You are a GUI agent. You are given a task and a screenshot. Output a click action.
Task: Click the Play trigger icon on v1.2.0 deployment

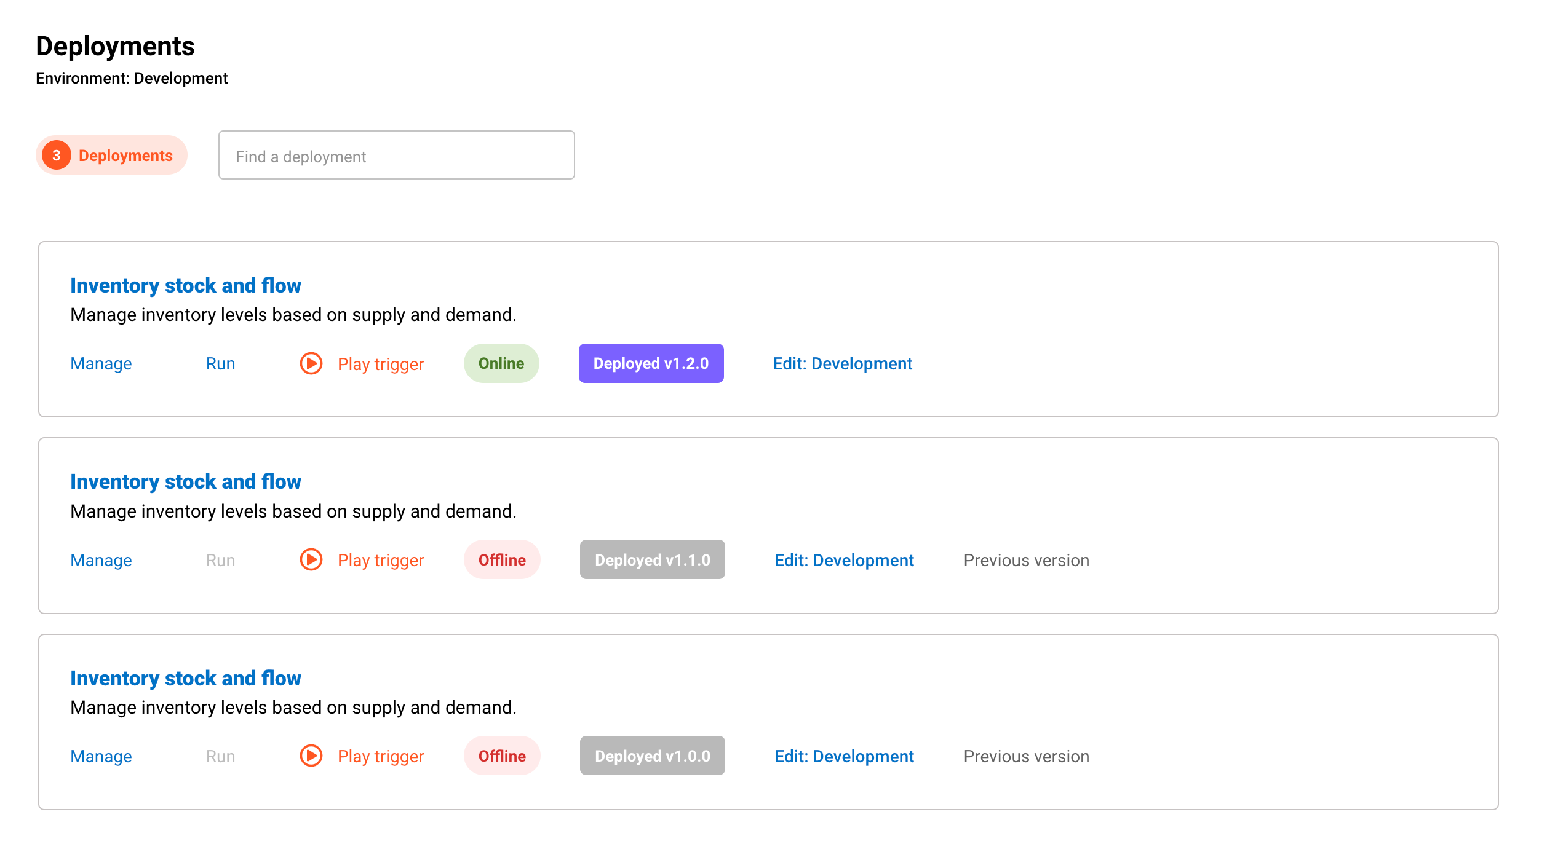click(x=311, y=363)
